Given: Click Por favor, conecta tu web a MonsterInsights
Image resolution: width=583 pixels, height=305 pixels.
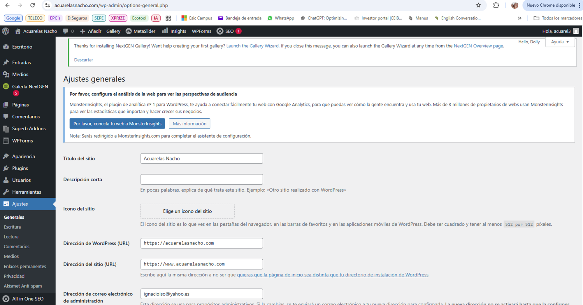Looking at the screenshot, I should pos(117,124).
